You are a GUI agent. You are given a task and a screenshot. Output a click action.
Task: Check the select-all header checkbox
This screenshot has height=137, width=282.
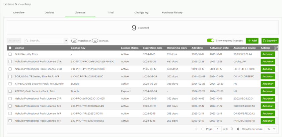click(10, 48)
